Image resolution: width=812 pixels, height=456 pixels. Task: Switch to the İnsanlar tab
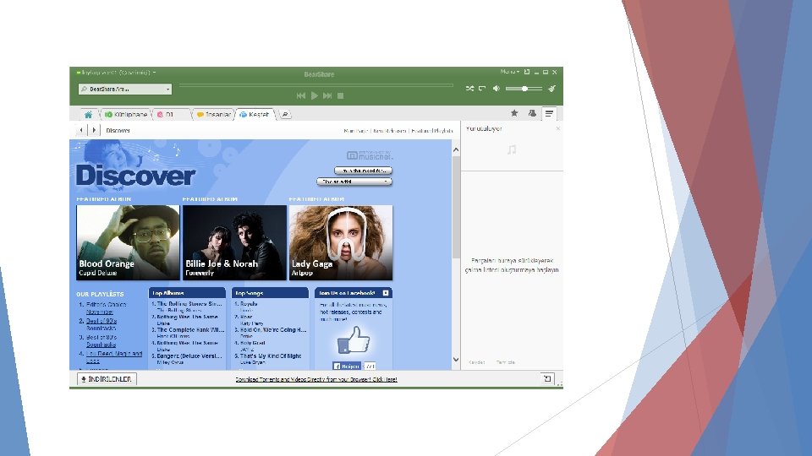214,114
